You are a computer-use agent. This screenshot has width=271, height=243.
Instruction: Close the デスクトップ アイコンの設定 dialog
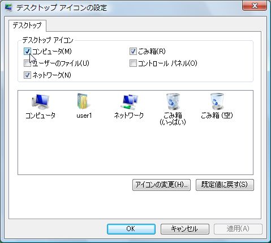tap(255, 6)
